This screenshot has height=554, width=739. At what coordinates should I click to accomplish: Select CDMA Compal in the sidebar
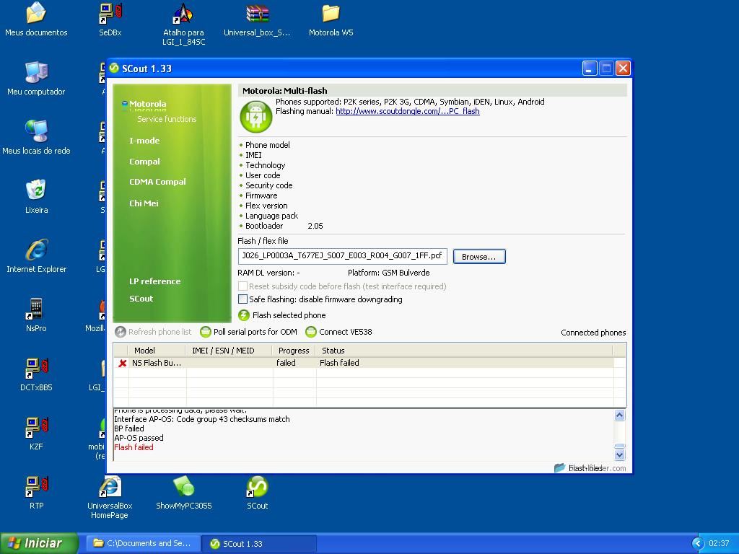coord(157,181)
